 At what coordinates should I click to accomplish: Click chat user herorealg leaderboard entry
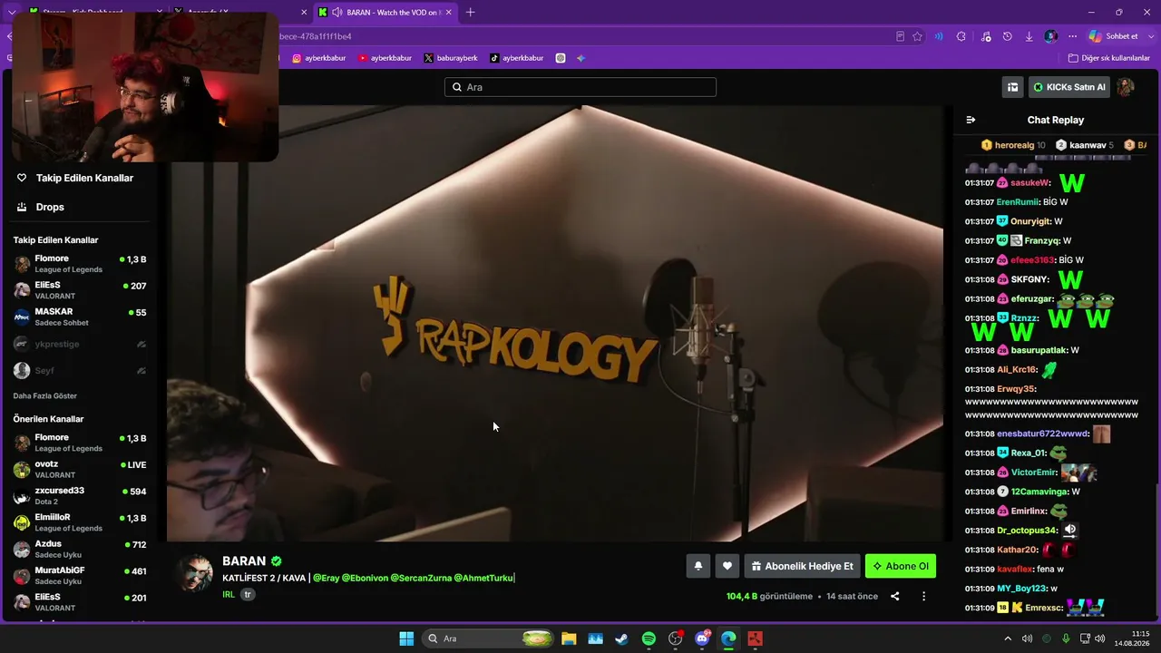(1013, 145)
